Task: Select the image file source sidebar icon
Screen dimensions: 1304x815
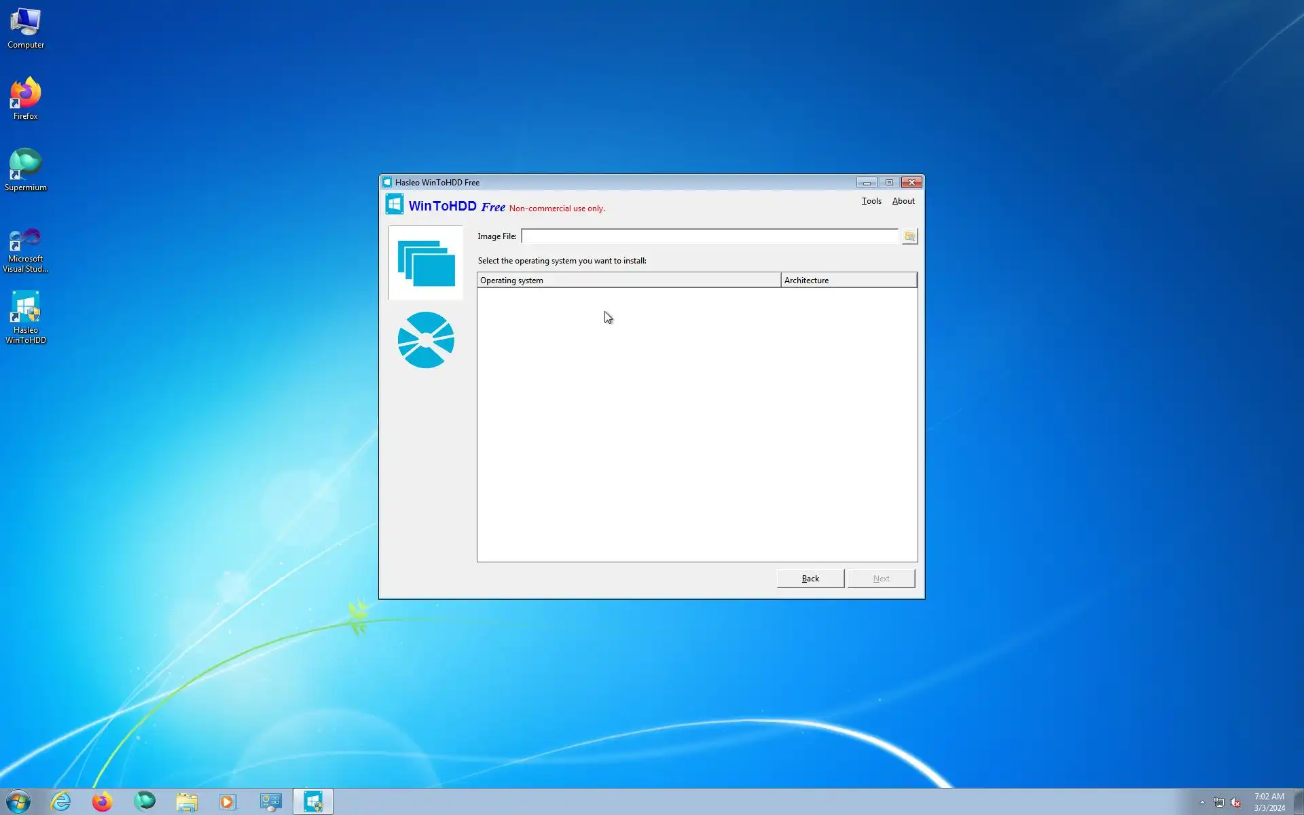Action: [426, 264]
